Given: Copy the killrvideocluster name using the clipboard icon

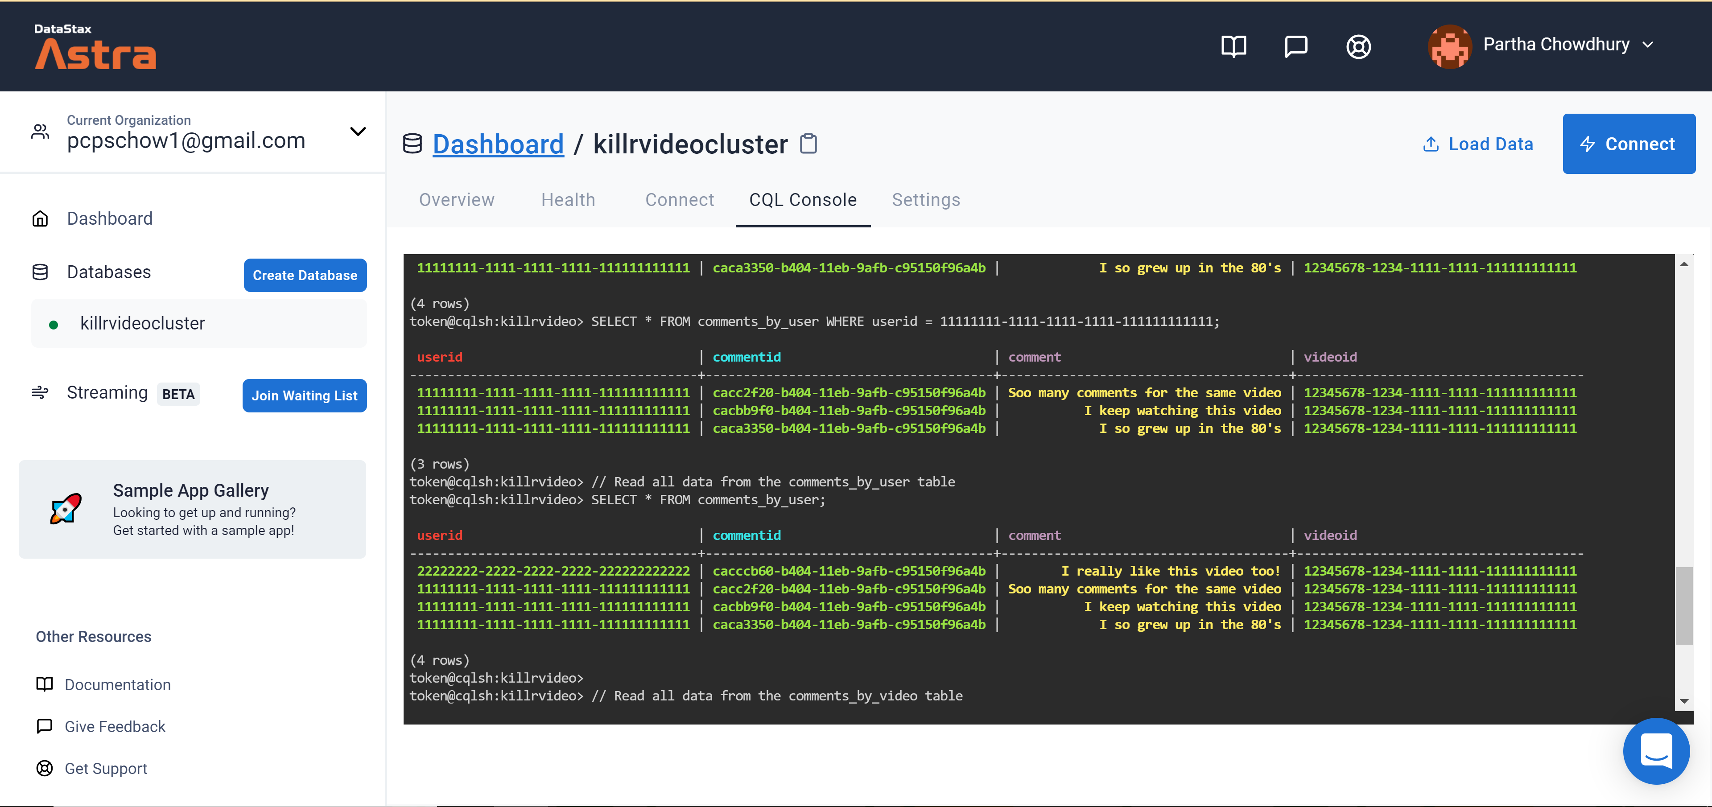Looking at the screenshot, I should point(808,144).
